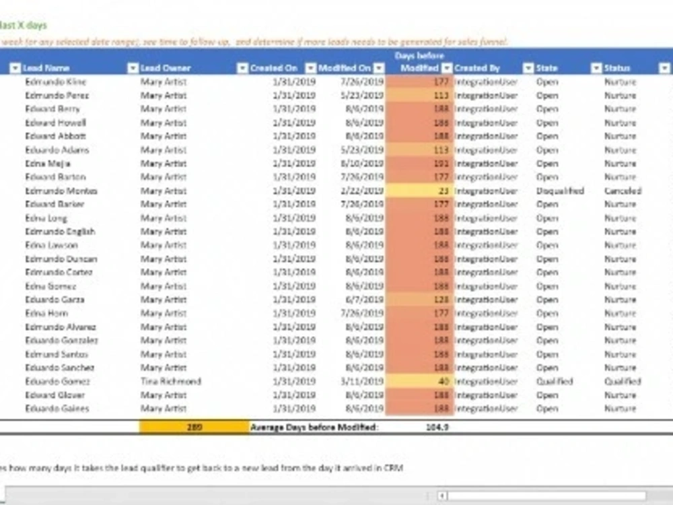
Task: Select the Edmundo Alvarez lead name cell
Action: pyautogui.click(x=61, y=327)
